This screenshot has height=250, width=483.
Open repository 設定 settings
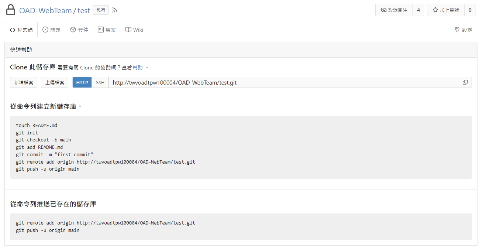[x=463, y=30]
